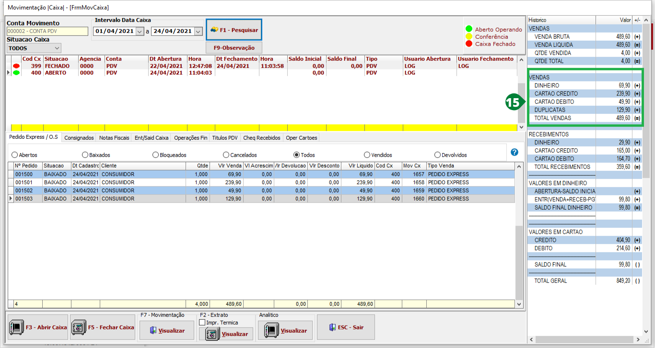655x348 pixels.
Task: Click the Historico column header
Action: pos(561,20)
